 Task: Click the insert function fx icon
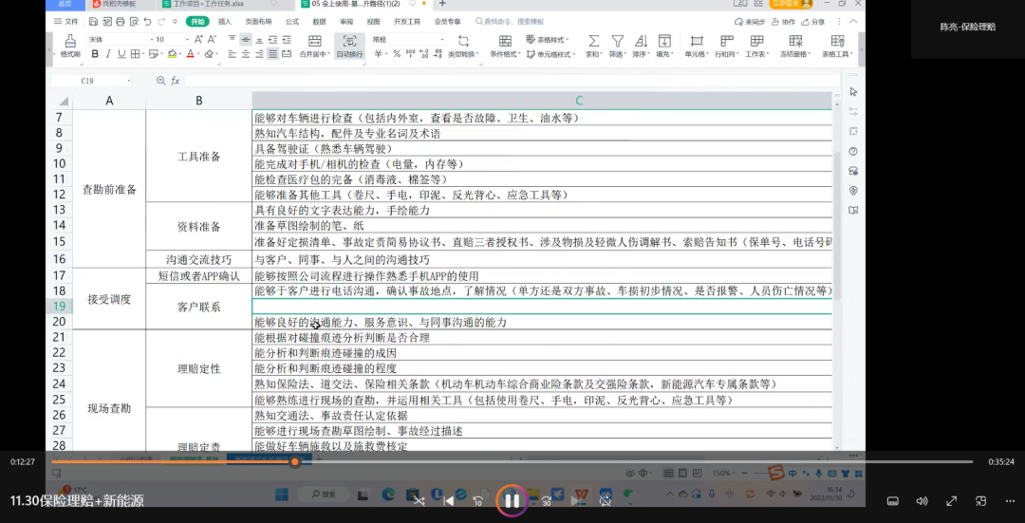[x=175, y=81]
